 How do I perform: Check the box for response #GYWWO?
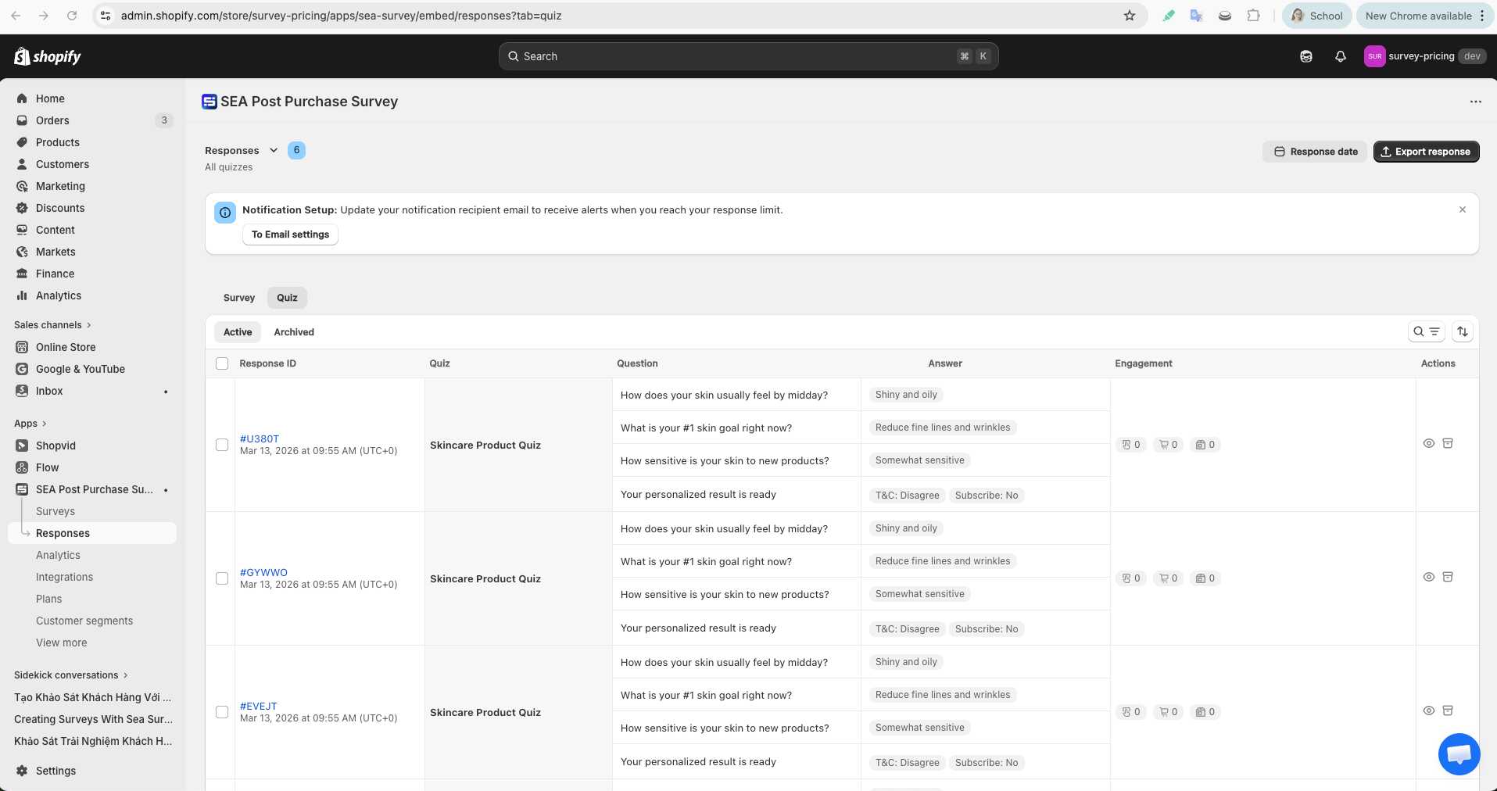pos(222,578)
